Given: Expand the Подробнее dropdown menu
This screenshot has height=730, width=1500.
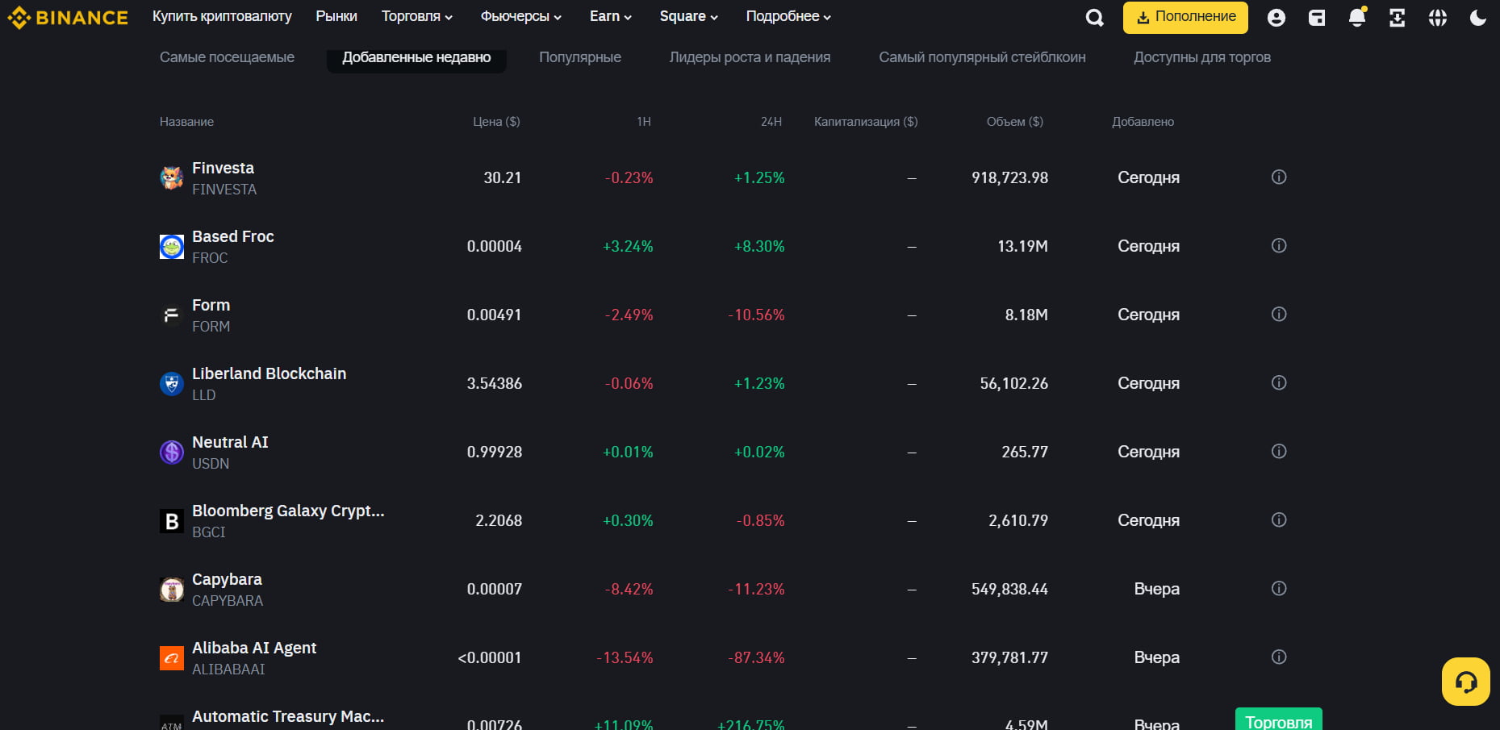Looking at the screenshot, I should click(x=788, y=16).
